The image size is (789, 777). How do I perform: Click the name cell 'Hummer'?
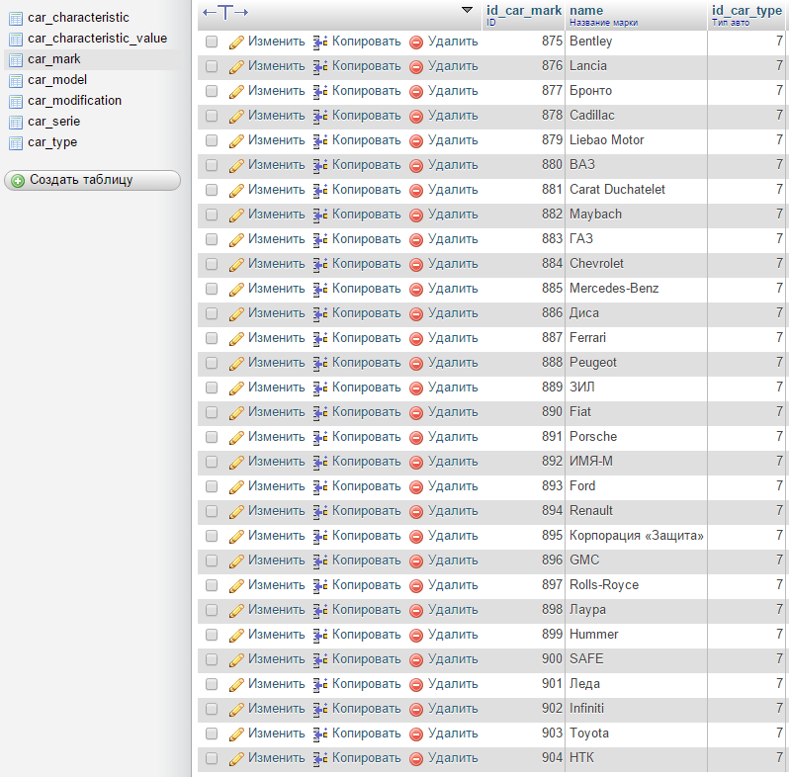click(594, 634)
